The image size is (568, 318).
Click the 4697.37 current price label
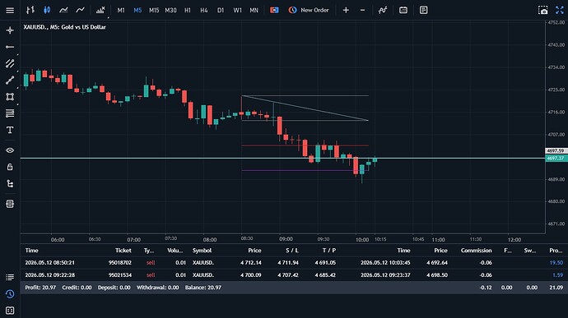point(556,158)
